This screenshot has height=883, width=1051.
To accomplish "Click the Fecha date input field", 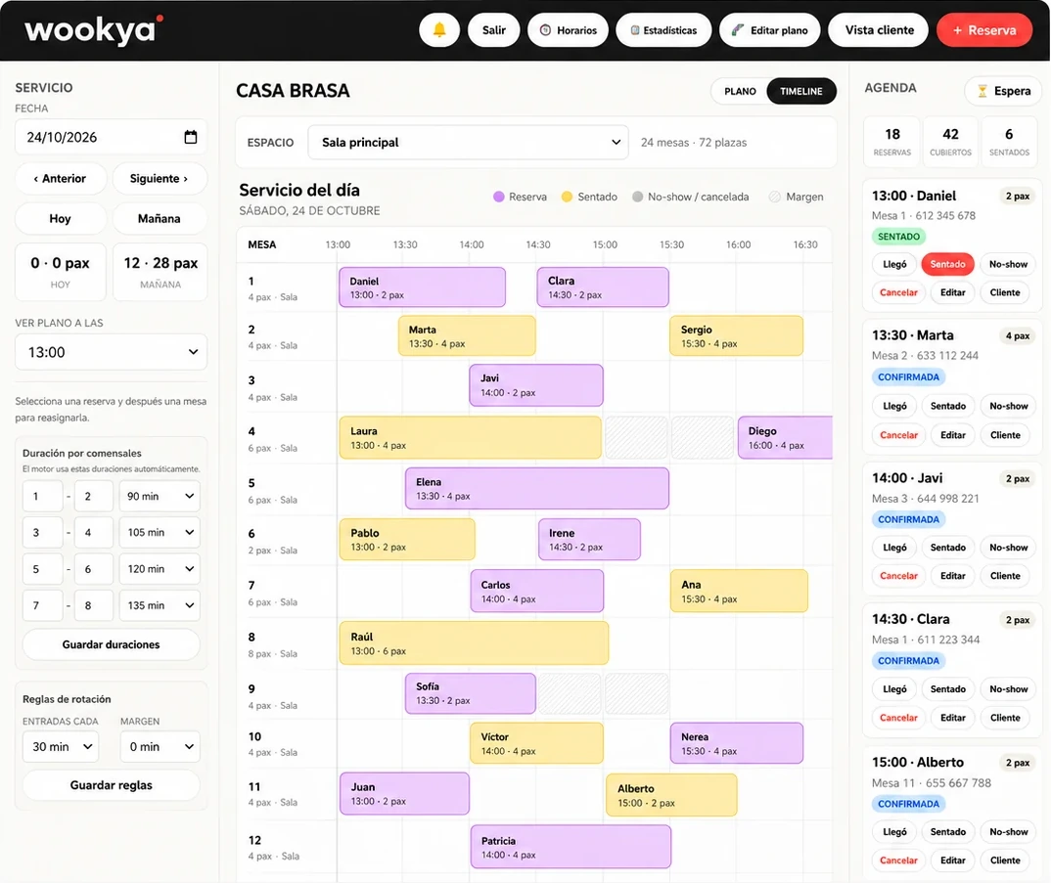I will (112, 137).
